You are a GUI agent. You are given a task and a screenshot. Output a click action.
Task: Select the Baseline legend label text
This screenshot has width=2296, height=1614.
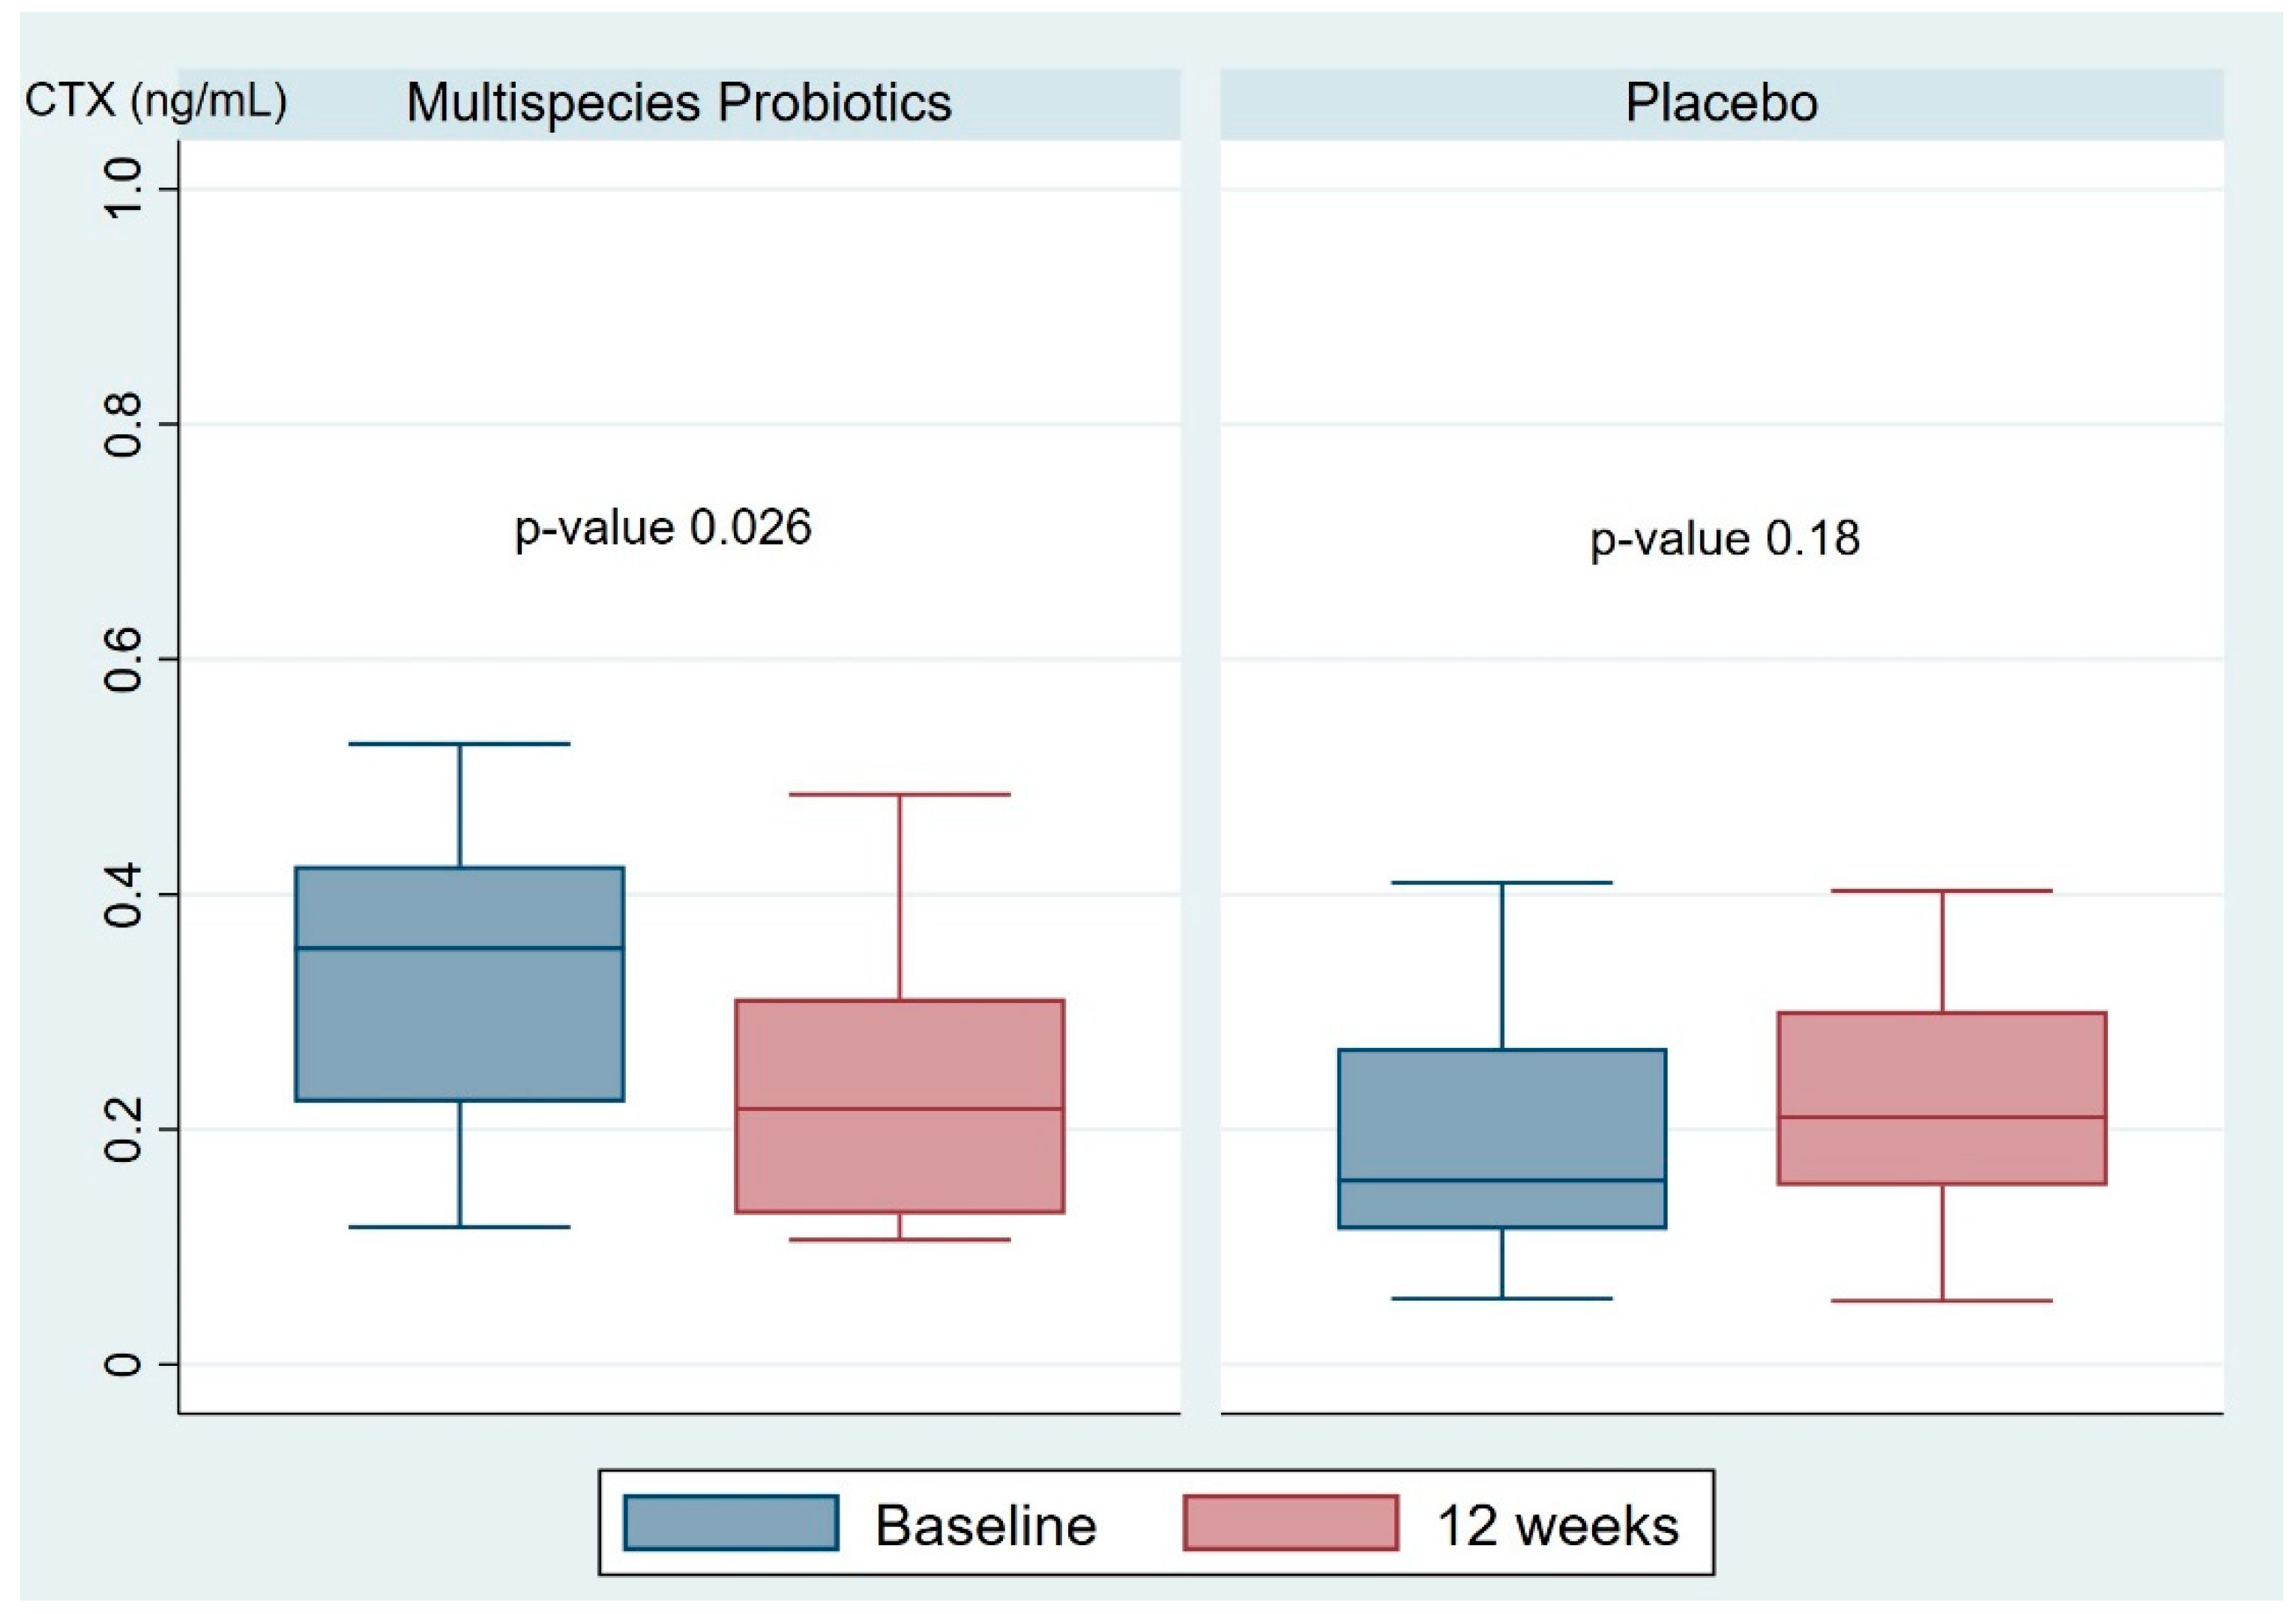(x=985, y=1526)
